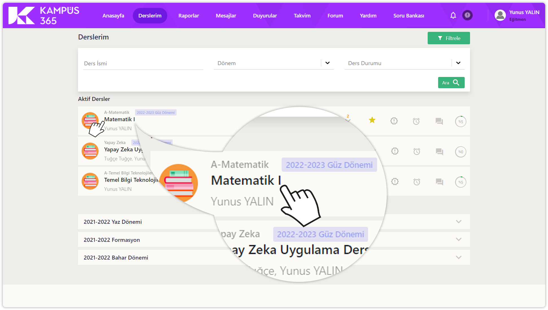Viewport: 548px width, 310px height.
Task: Open the notification bell icon
Action: click(x=453, y=15)
